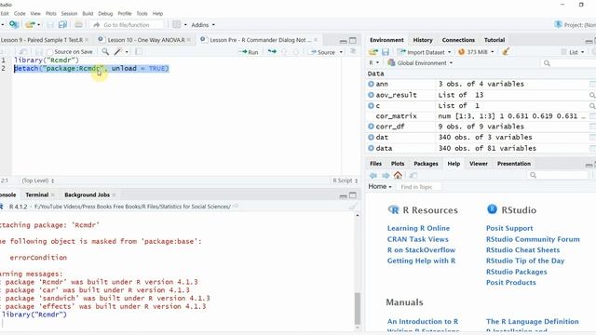
Task: Switch to History tab
Action: [423, 40]
